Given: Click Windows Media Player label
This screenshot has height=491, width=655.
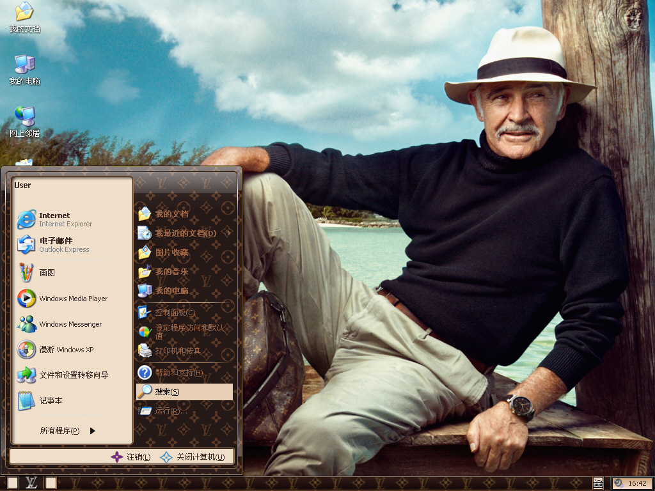Looking at the screenshot, I should [73, 299].
